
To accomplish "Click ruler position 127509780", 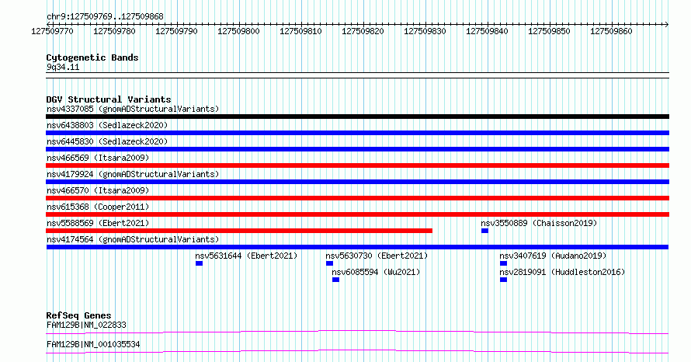I will point(115,31).
